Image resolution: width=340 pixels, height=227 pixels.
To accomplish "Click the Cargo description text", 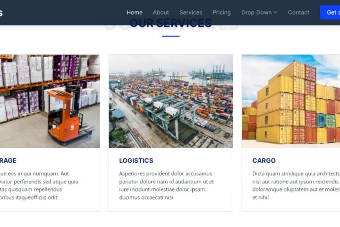I will tap(296, 185).
